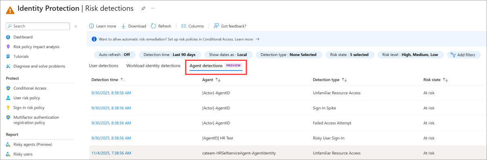The image size is (487, 160).
Task: Click the sidebar Search field
Action: click(x=38, y=26)
